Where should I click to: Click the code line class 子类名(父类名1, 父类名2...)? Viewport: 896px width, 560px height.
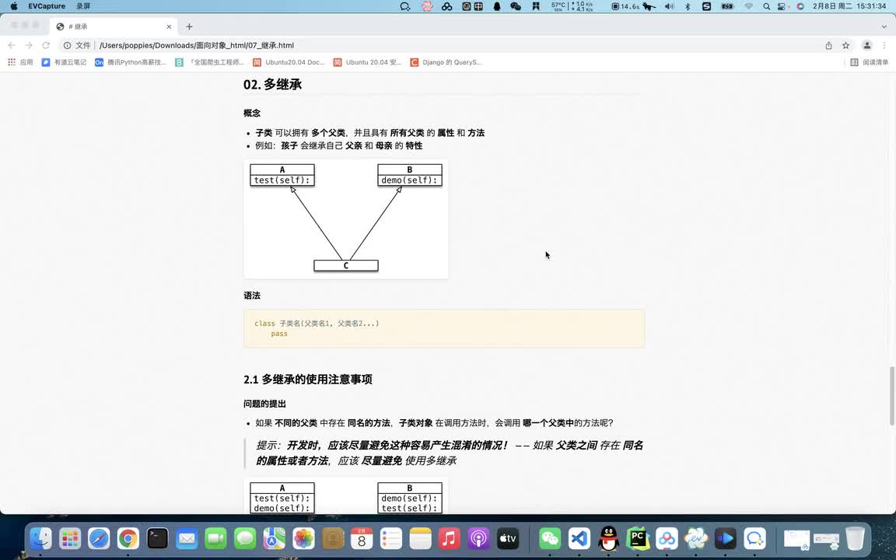tap(317, 324)
